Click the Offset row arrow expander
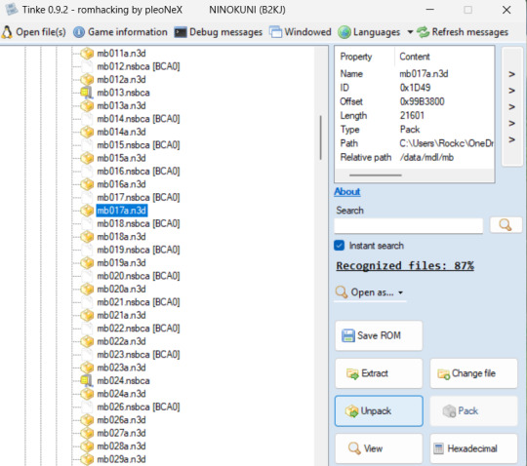Screen dimensions: 527x466 coord(511,107)
